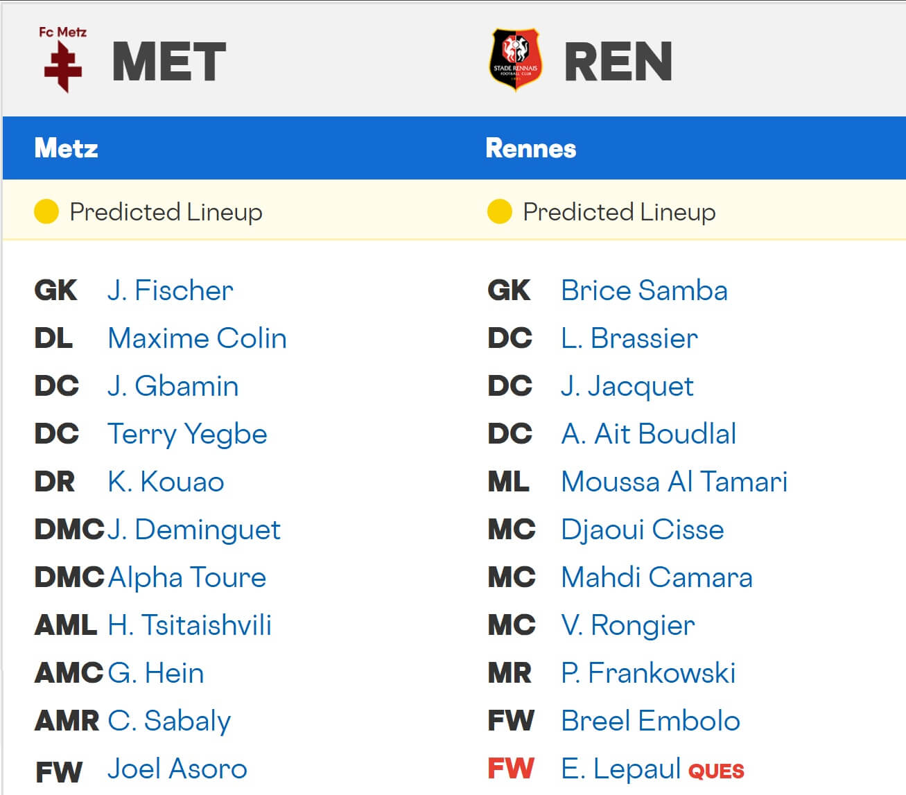Click Brice Samba's name

pos(644,290)
